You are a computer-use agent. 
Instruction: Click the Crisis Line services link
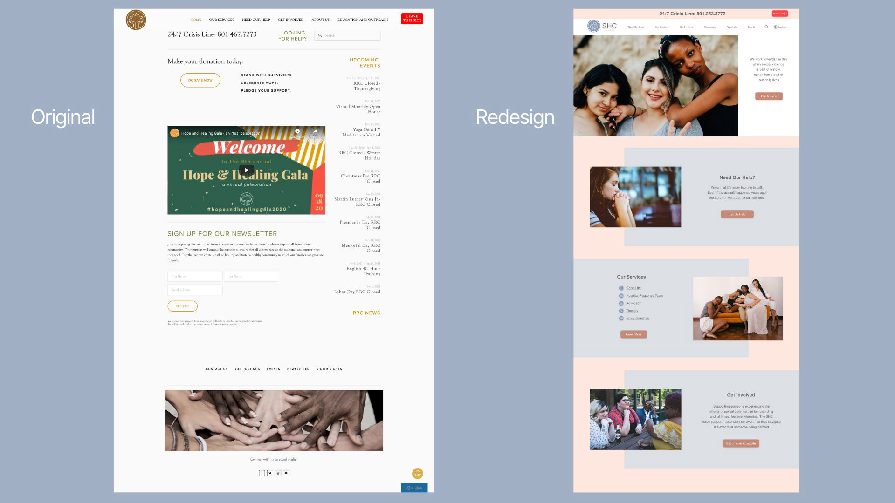[x=633, y=288]
